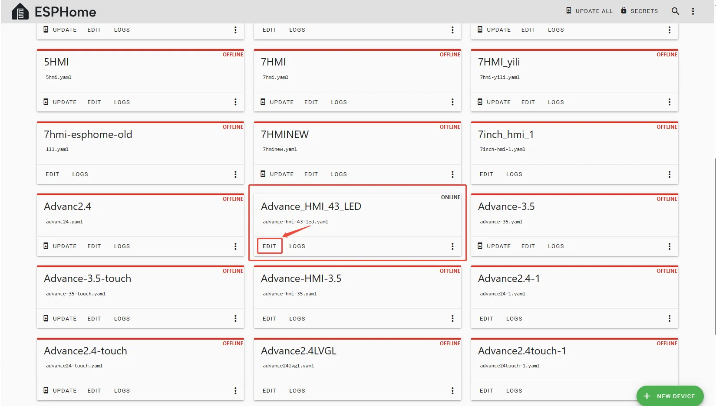
Task: Open the search magnifier in header
Action: click(675, 11)
